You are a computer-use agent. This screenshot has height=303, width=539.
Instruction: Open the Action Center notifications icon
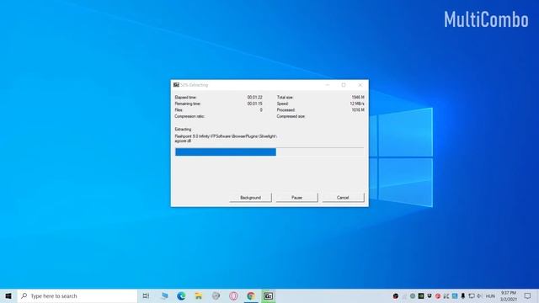(528, 295)
